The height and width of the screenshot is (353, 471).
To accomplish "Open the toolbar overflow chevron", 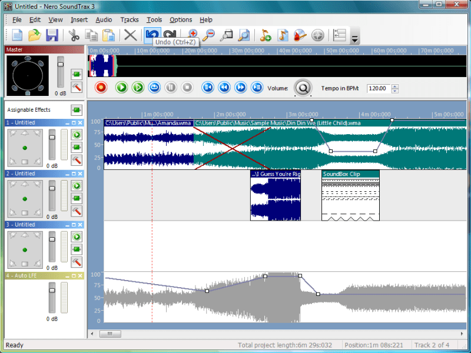I will click(355, 39).
